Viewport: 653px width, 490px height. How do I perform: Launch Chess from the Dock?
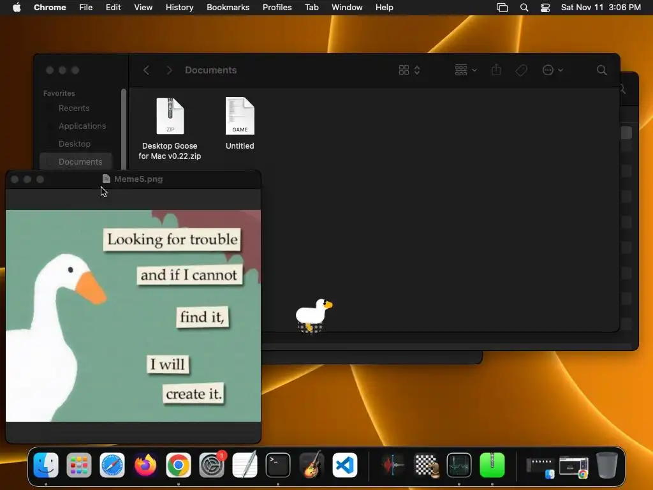pyautogui.click(x=426, y=465)
